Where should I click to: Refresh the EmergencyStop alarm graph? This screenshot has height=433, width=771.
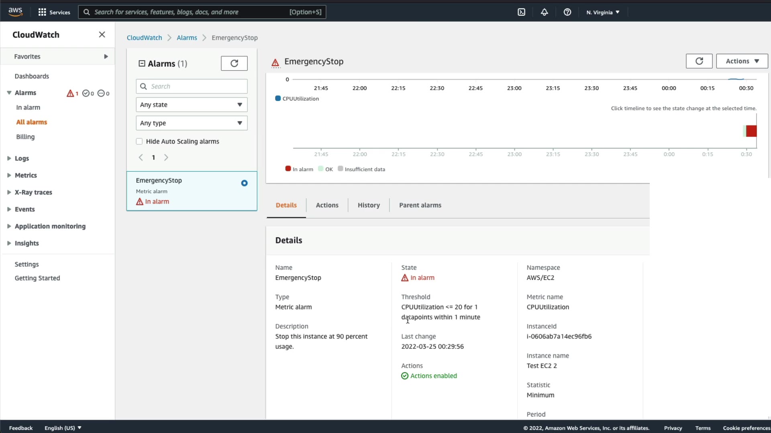(699, 61)
